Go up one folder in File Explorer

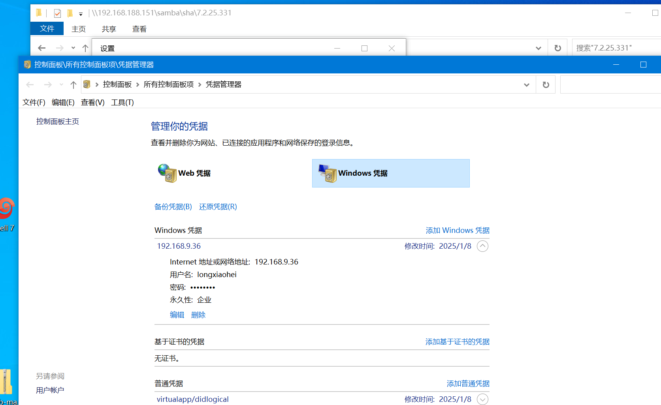pyautogui.click(x=85, y=48)
